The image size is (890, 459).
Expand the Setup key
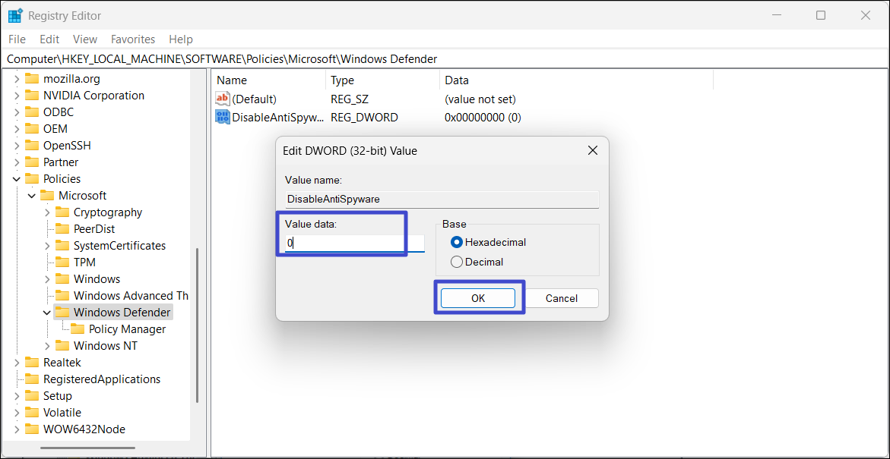(17, 395)
